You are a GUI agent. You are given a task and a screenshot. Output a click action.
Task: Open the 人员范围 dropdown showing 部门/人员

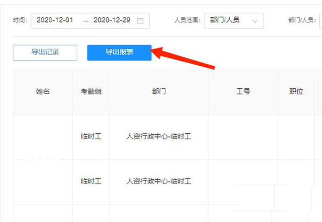[x=233, y=21]
